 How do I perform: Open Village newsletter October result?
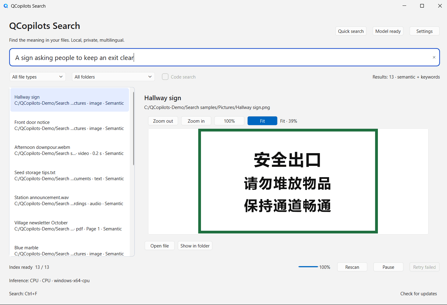coord(70,226)
